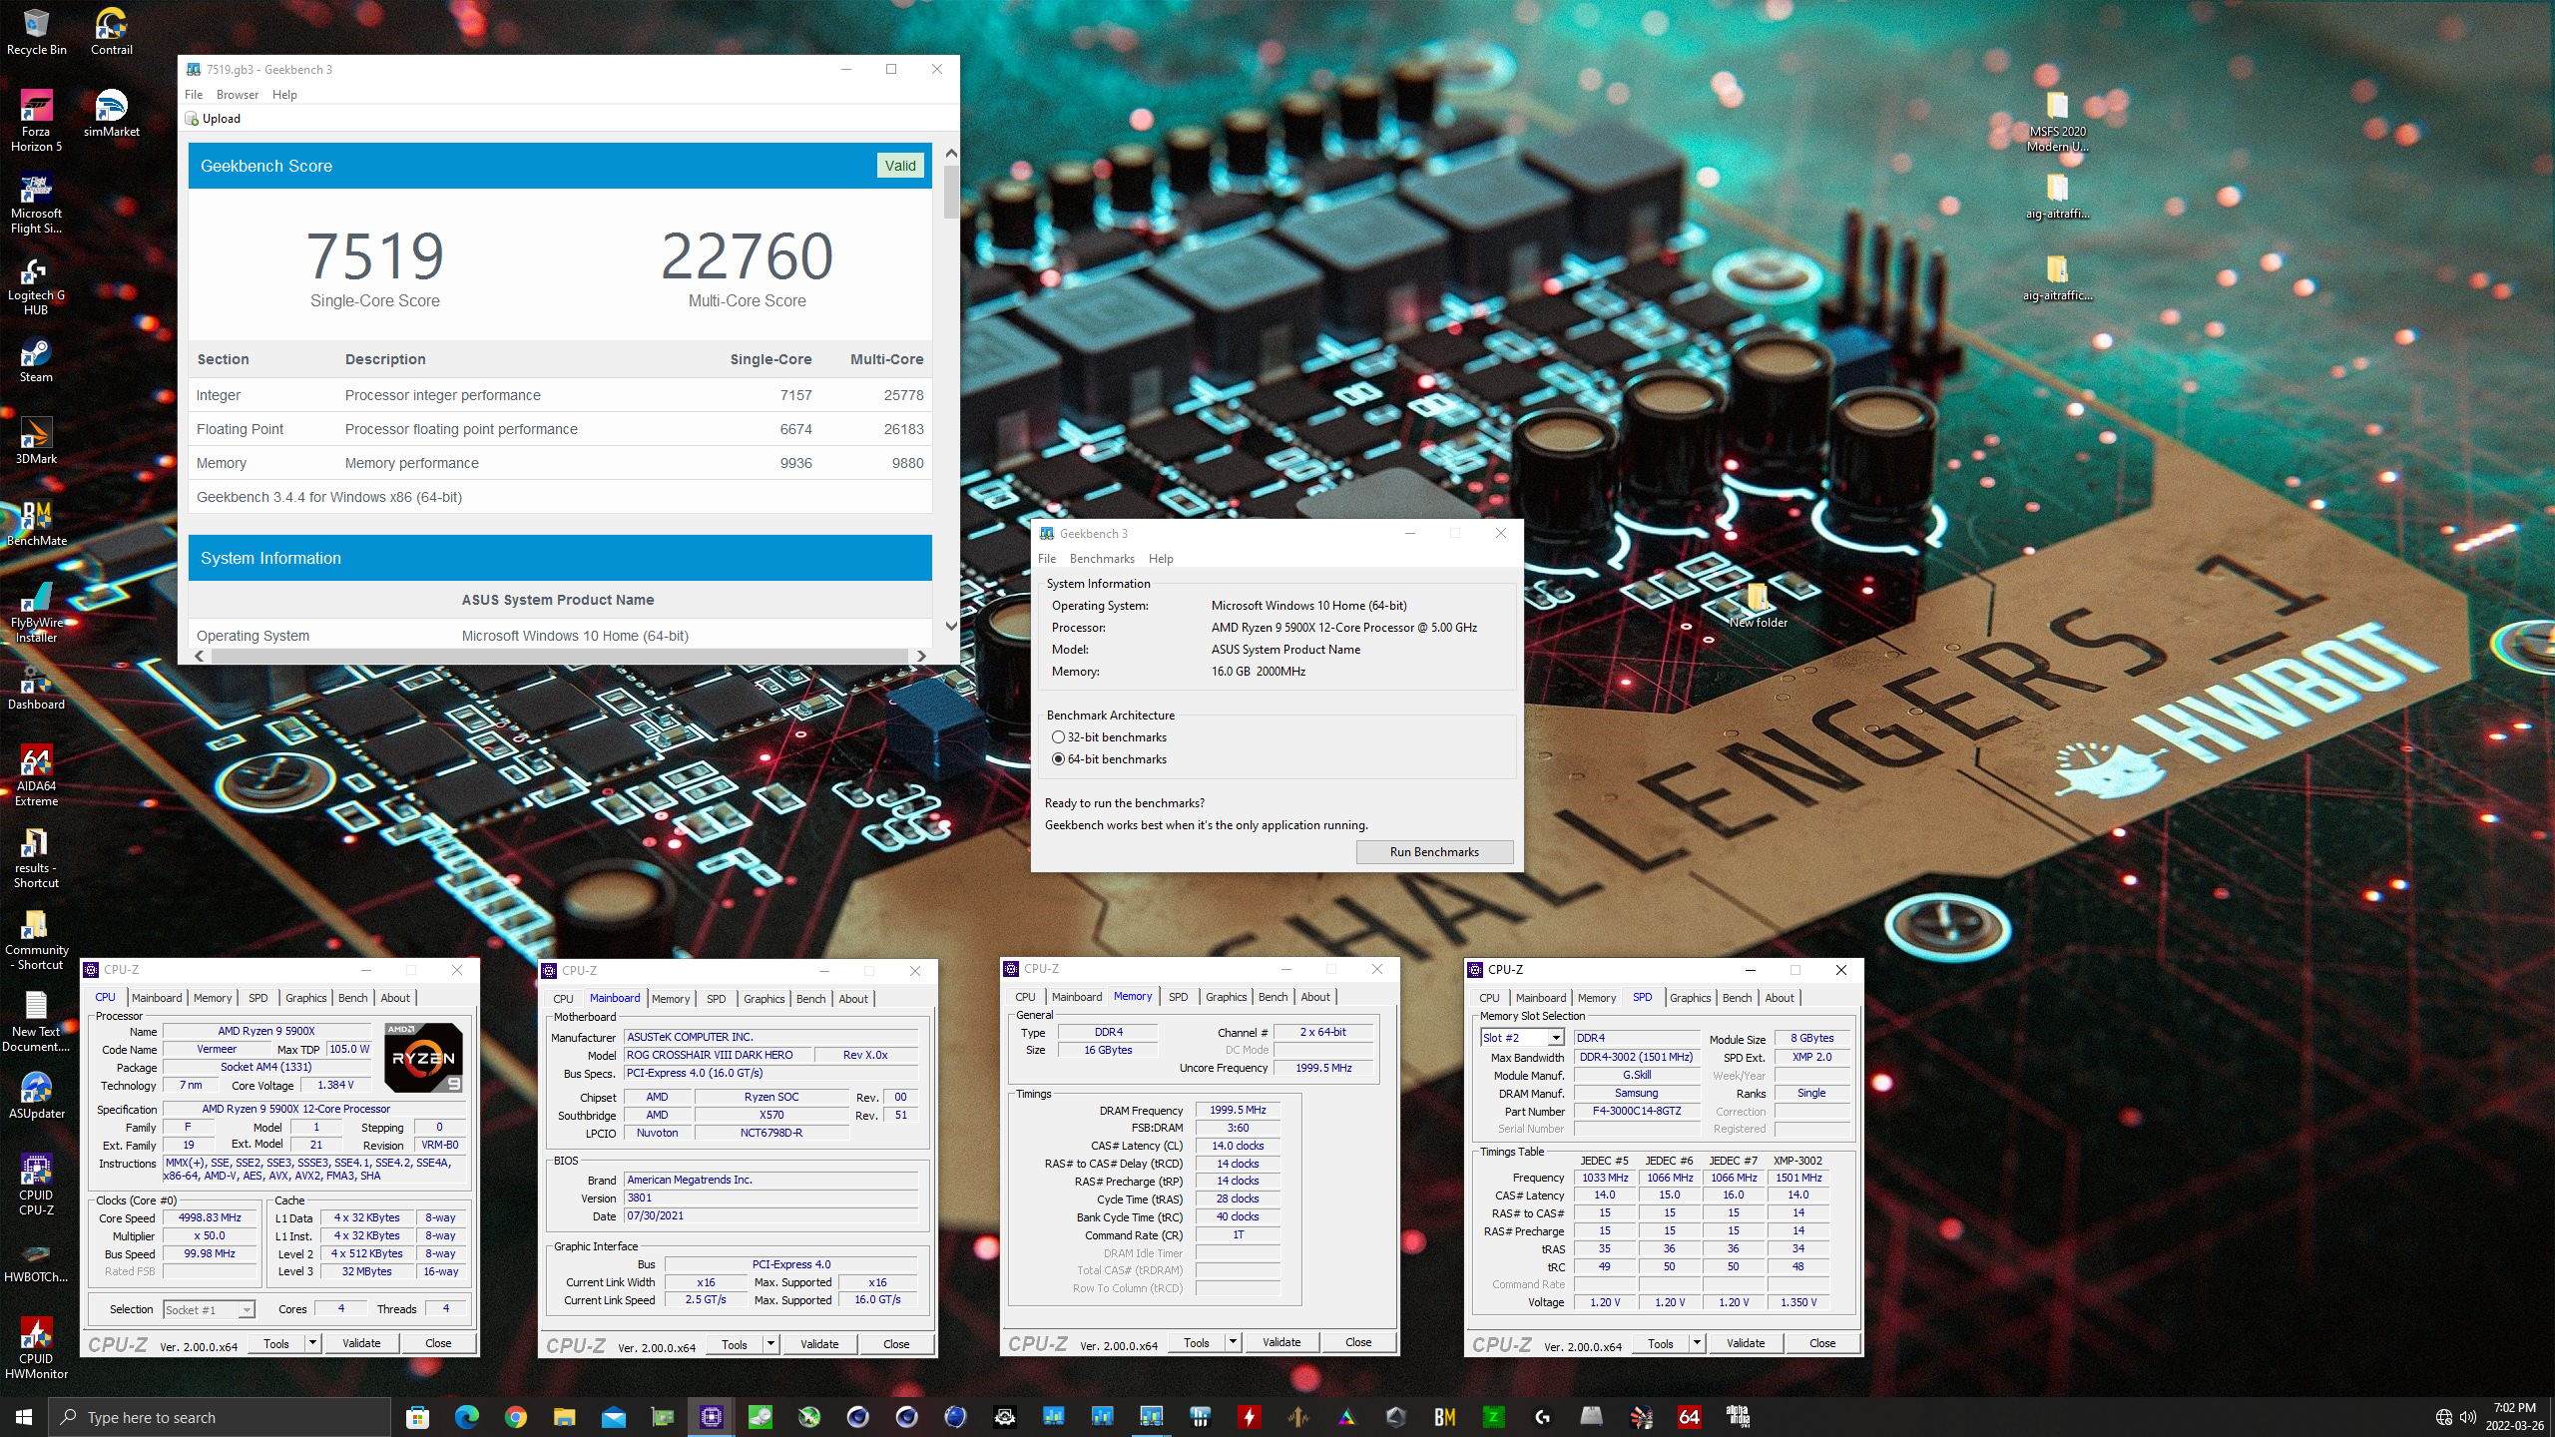Open Recycle Bin desktop icon
The image size is (2555, 1437).
click(36, 31)
